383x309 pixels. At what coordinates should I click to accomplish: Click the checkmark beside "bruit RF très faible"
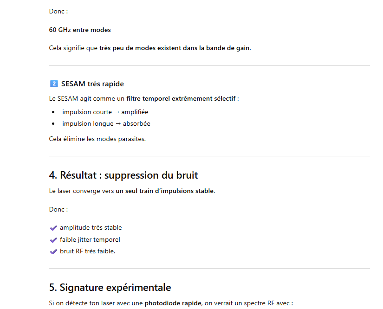[53, 251]
